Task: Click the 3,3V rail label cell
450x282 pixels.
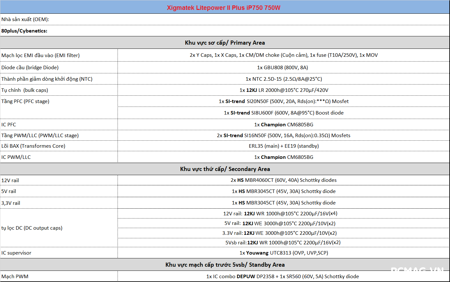Action: click(11, 203)
